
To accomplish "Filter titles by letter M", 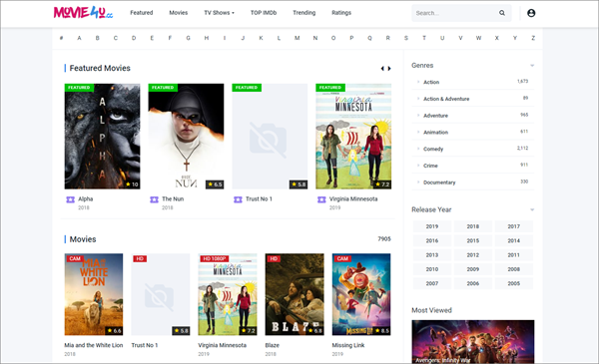I will coord(297,38).
